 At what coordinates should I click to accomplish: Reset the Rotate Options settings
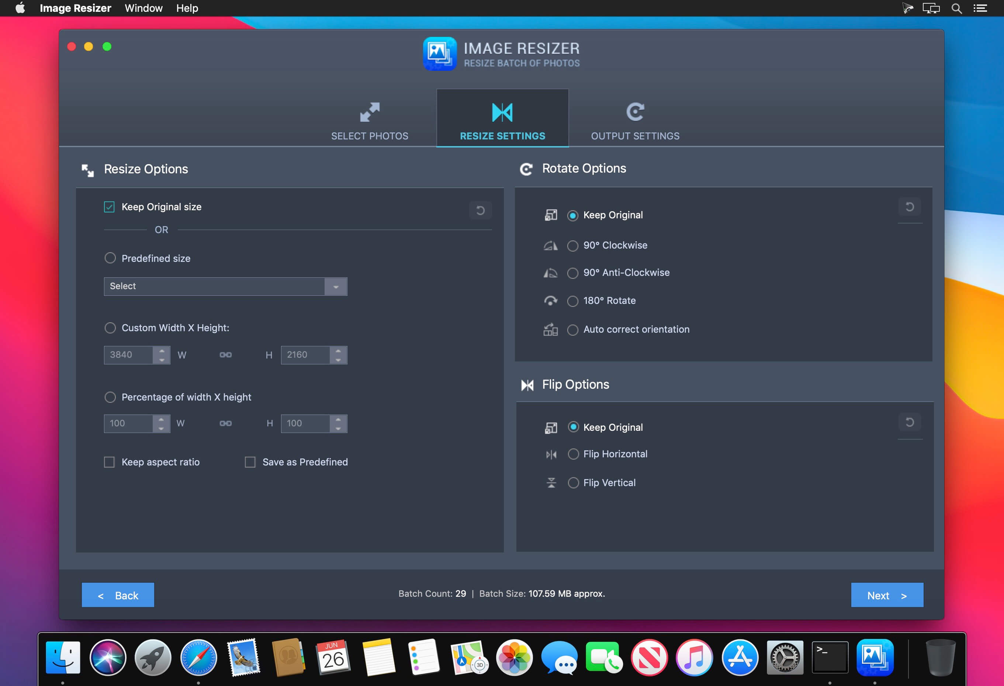[x=910, y=207]
